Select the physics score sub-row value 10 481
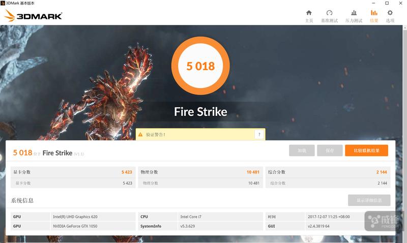This screenshot has height=243, width=407. pyautogui.click(x=253, y=183)
